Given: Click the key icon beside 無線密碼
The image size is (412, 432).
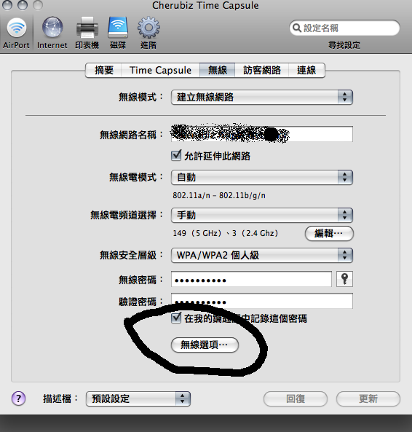Looking at the screenshot, I should tap(344, 279).
